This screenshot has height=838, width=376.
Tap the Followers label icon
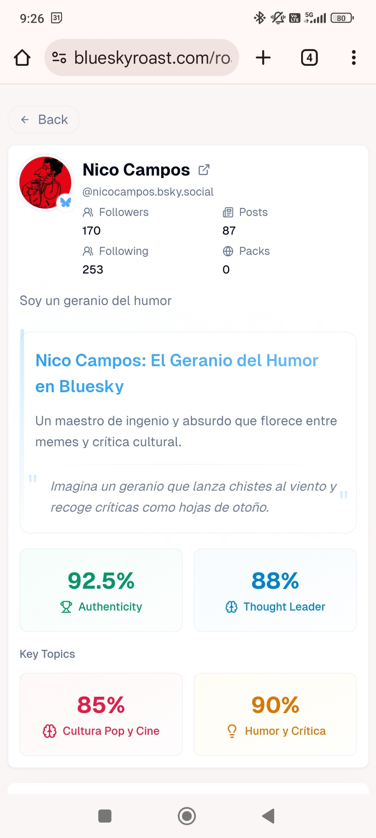(x=88, y=212)
